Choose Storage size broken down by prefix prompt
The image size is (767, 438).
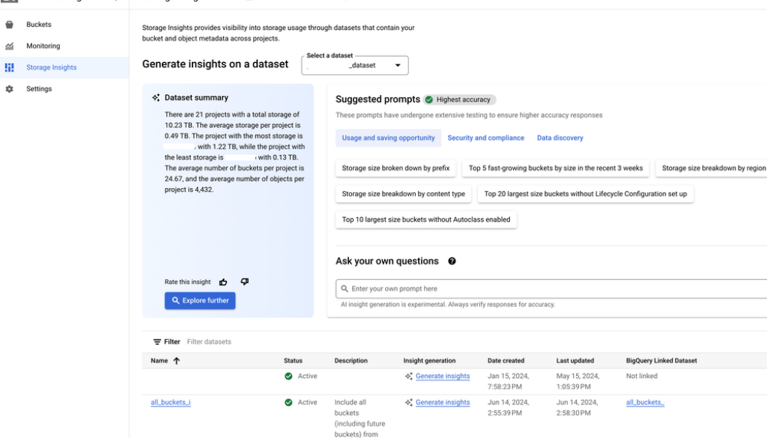click(x=395, y=168)
